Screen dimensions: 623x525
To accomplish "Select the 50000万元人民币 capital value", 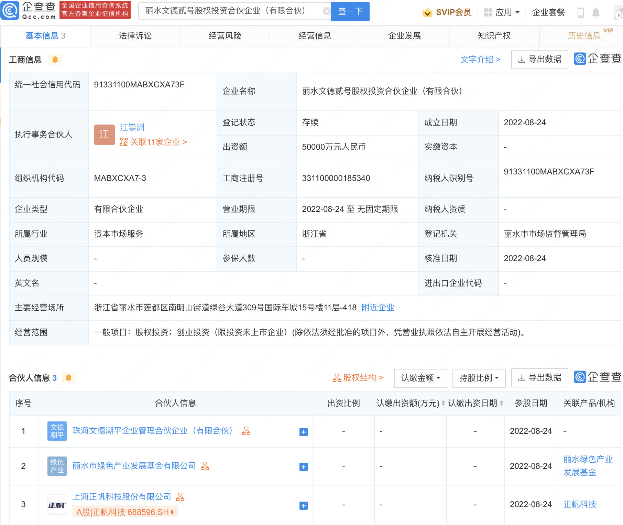I will tap(334, 147).
